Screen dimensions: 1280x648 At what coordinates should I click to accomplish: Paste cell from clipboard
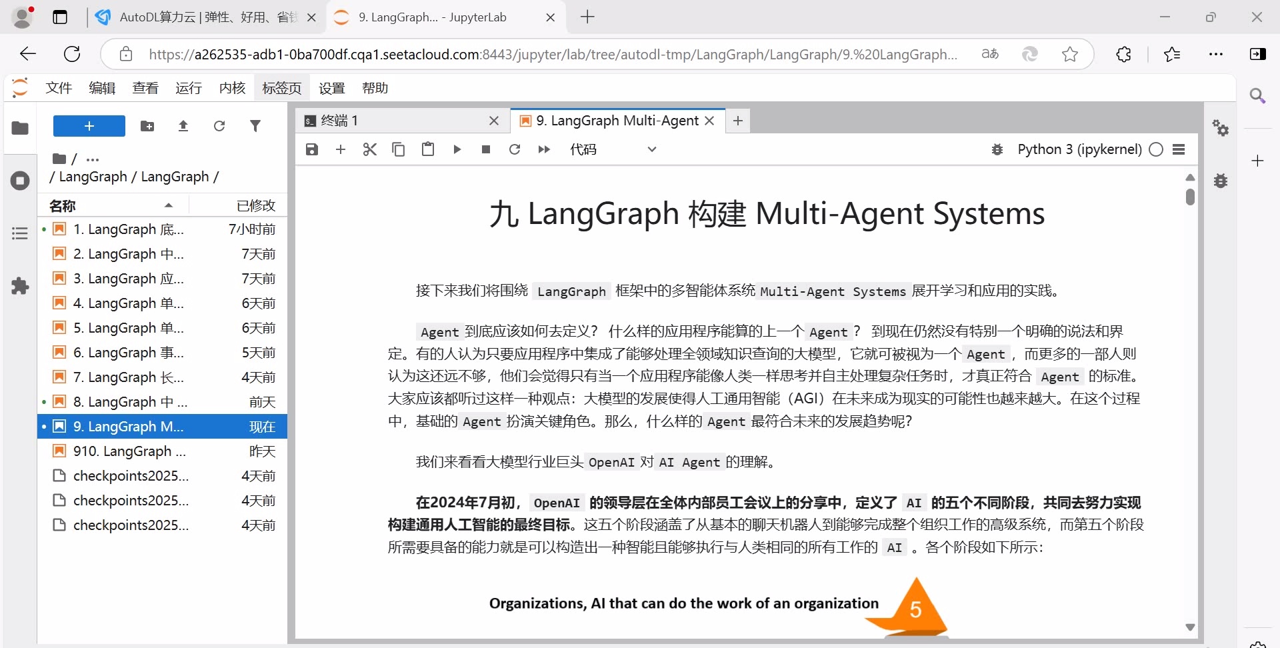click(427, 149)
